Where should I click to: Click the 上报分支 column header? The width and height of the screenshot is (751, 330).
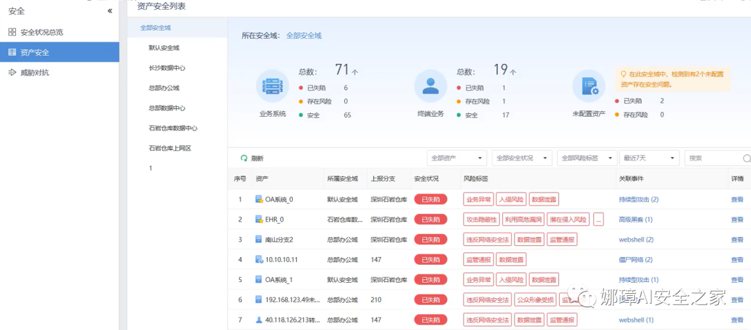(x=382, y=179)
